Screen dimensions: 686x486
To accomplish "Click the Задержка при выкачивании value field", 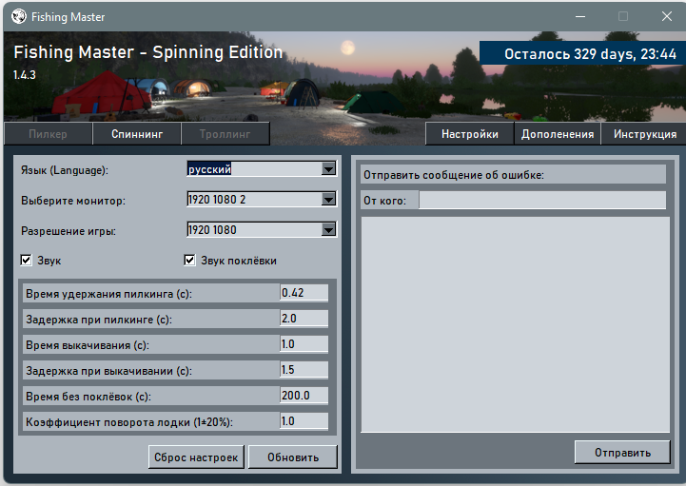I will coord(304,370).
